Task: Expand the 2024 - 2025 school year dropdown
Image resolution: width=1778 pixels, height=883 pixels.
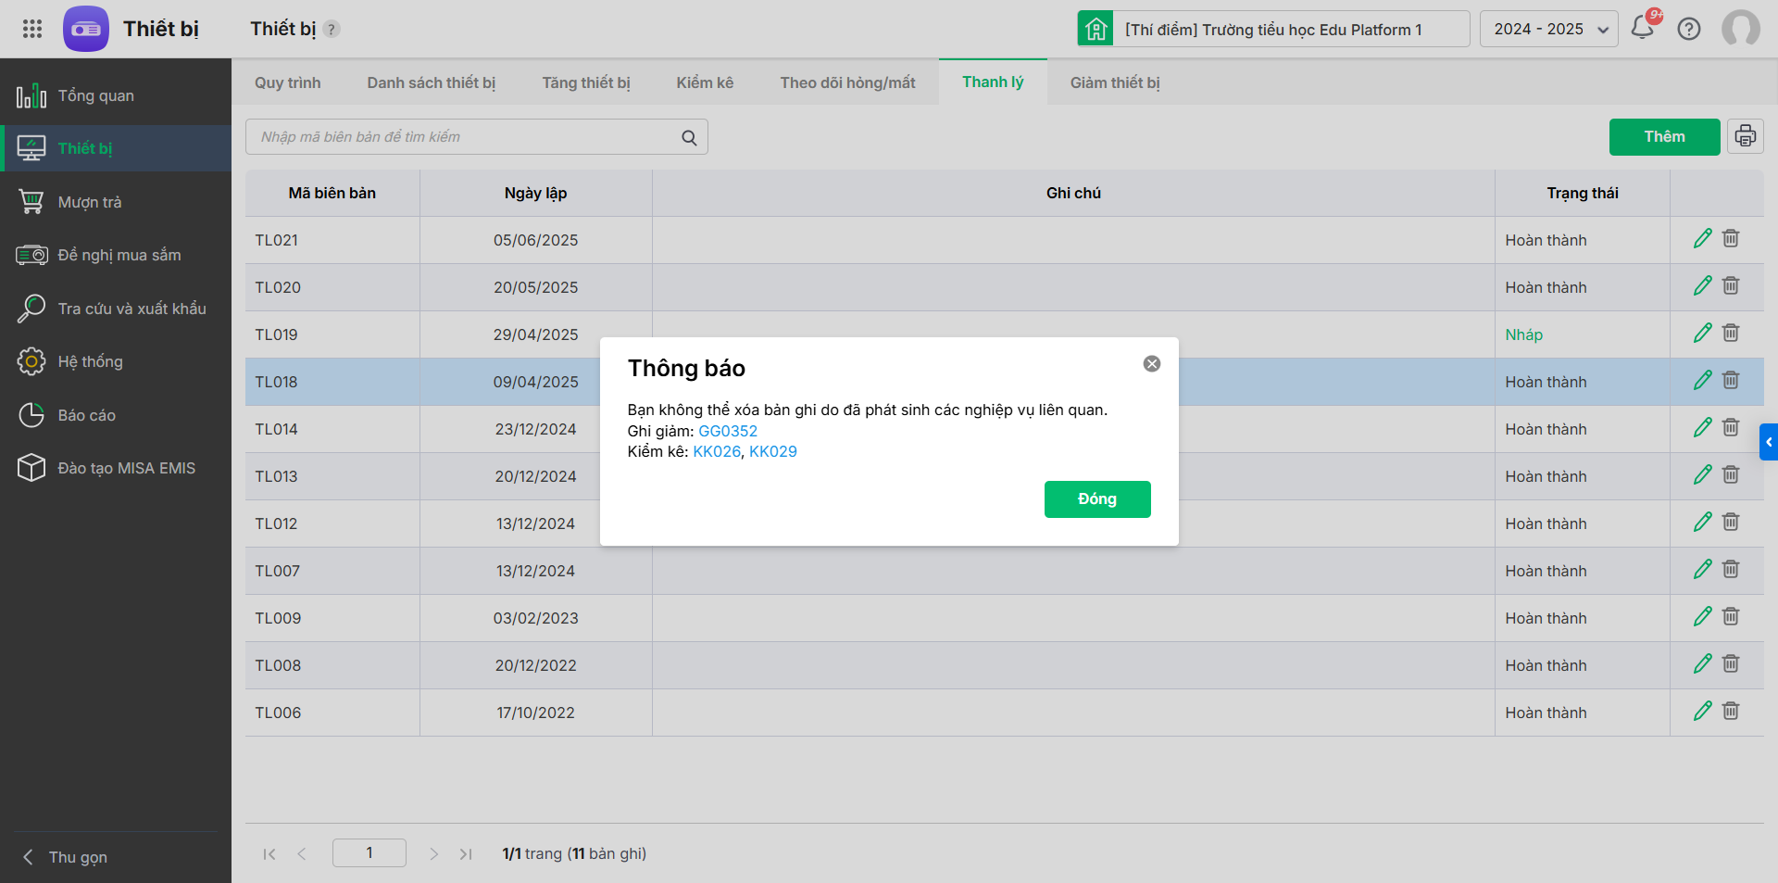Action: click(1548, 29)
